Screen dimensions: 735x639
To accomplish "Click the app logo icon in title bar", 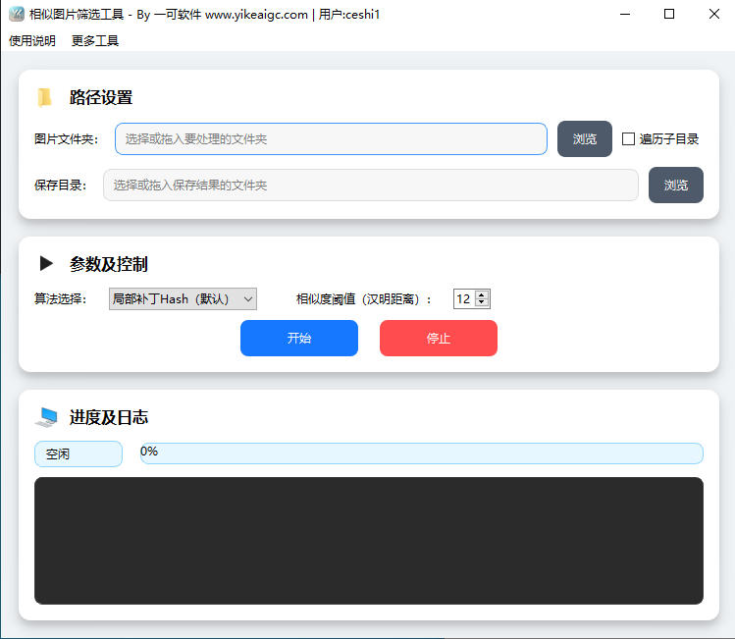I will click(17, 14).
